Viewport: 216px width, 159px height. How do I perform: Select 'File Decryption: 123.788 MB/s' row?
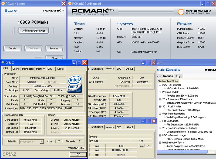tap(183, 124)
